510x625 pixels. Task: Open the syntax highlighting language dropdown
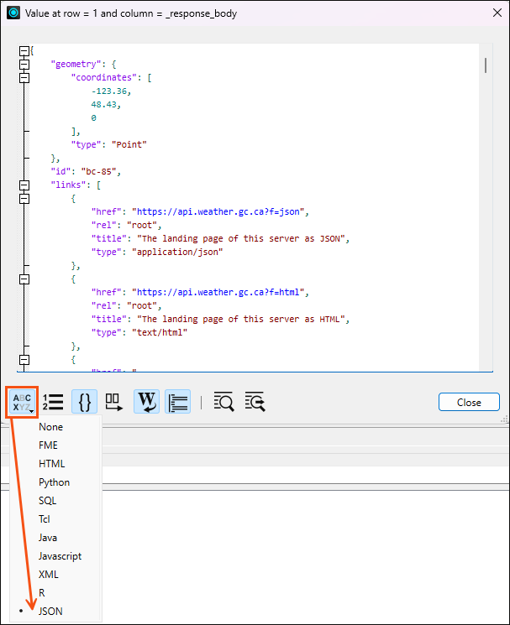coord(23,402)
